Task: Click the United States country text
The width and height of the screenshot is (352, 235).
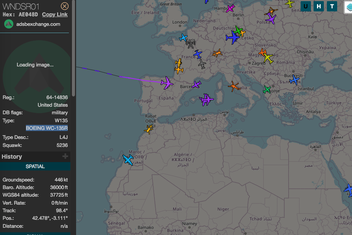Action: pos(53,105)
